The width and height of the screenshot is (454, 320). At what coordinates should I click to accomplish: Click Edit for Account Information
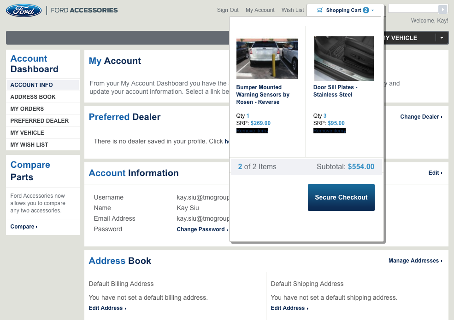click(436, 173)
